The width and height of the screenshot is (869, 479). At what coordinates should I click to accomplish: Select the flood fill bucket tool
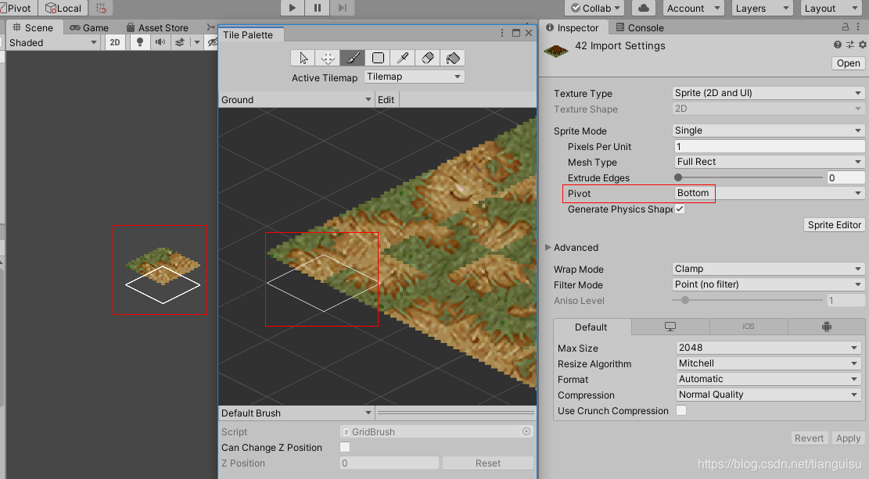click(453, 58)
